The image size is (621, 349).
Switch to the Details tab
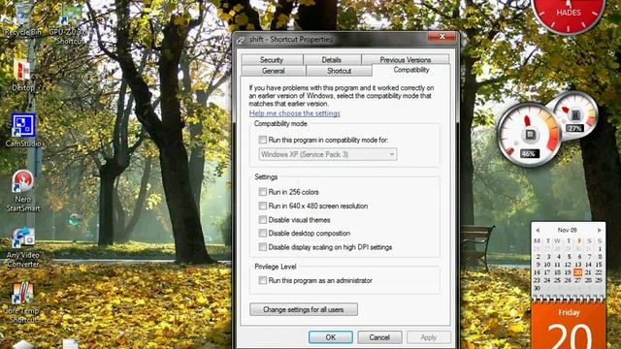coord(332,60)
